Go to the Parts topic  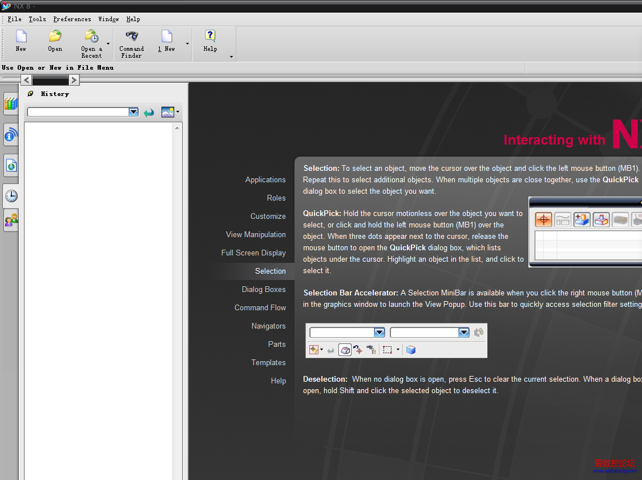click(277, 345)
